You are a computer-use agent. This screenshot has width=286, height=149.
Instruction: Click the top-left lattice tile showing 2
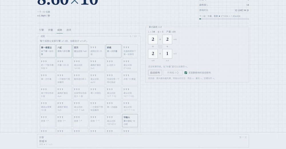coord(153,39)
